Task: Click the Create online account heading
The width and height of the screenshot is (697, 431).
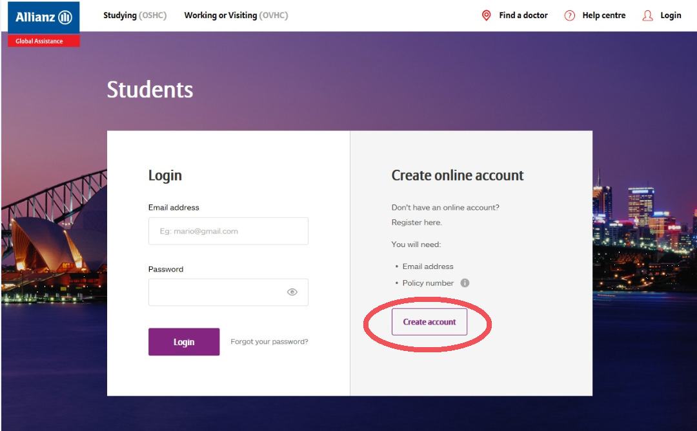Action: point(458,175)
